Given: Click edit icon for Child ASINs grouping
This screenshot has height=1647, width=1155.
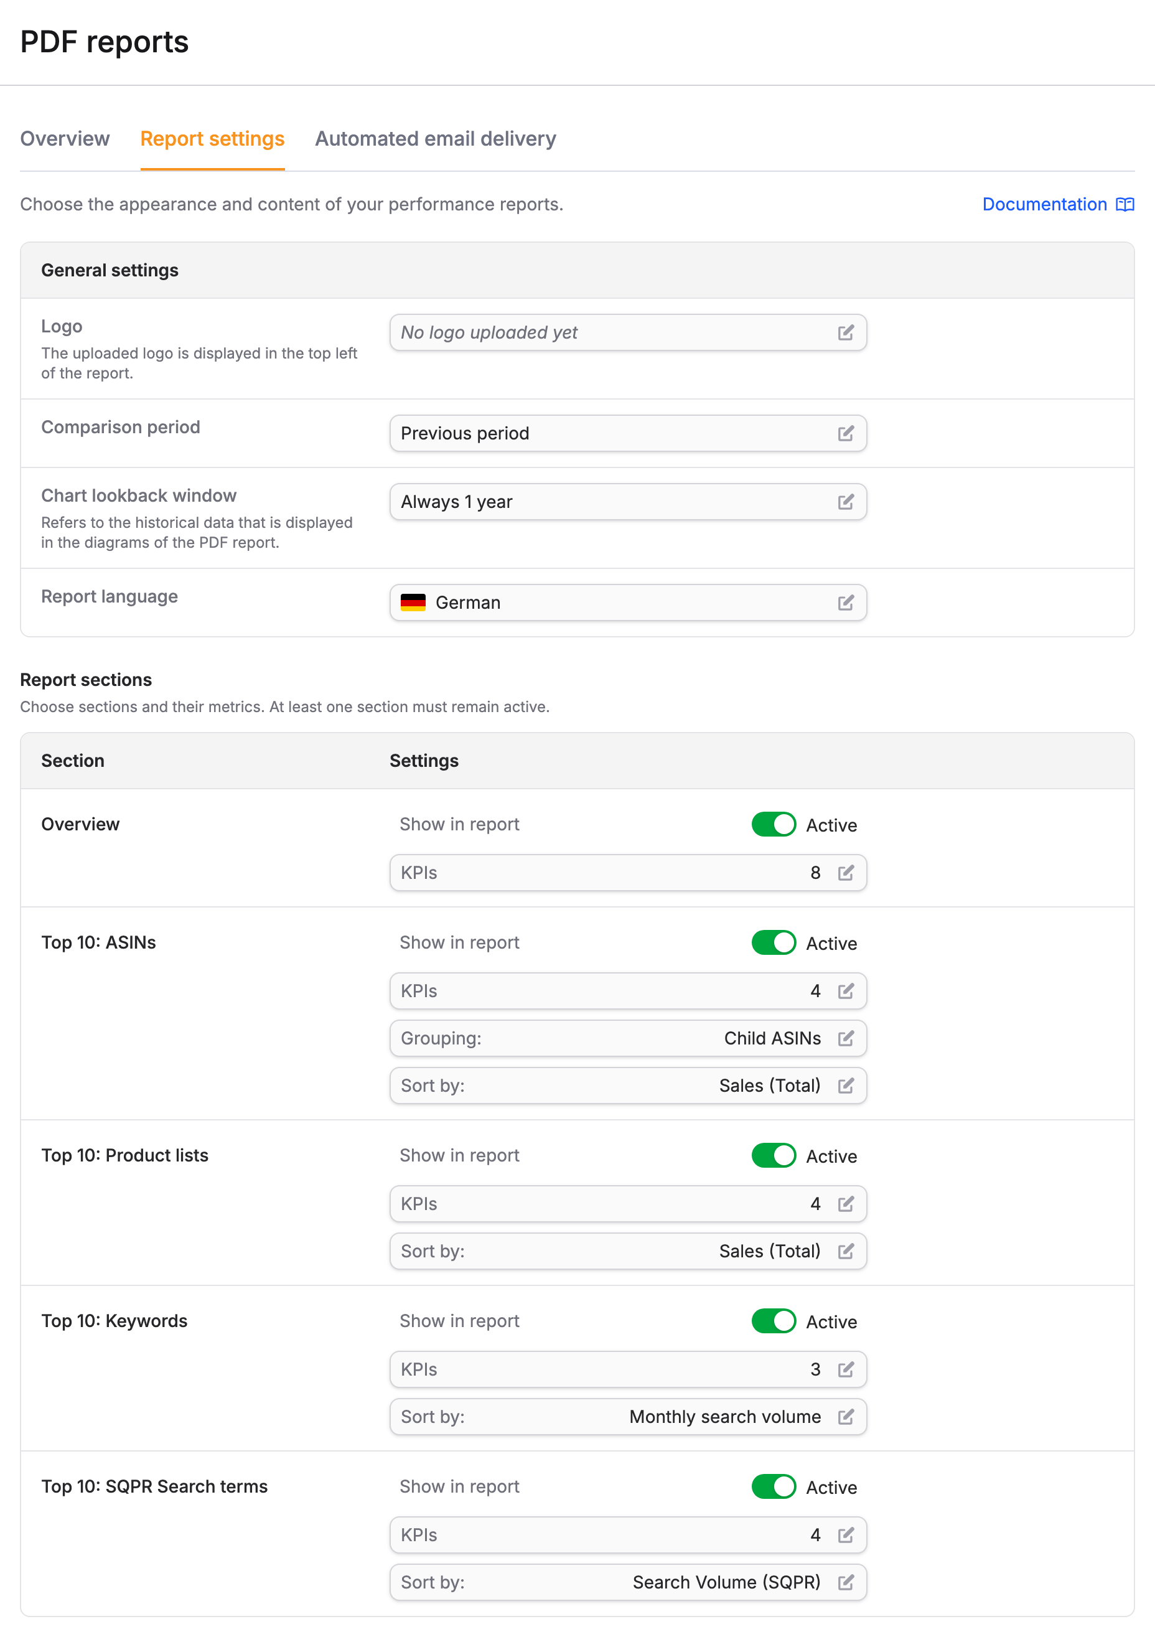Looking at the screenshot, I should pos(846,1039).
